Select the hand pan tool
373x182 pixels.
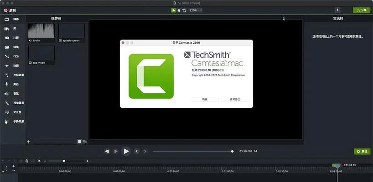179,10
